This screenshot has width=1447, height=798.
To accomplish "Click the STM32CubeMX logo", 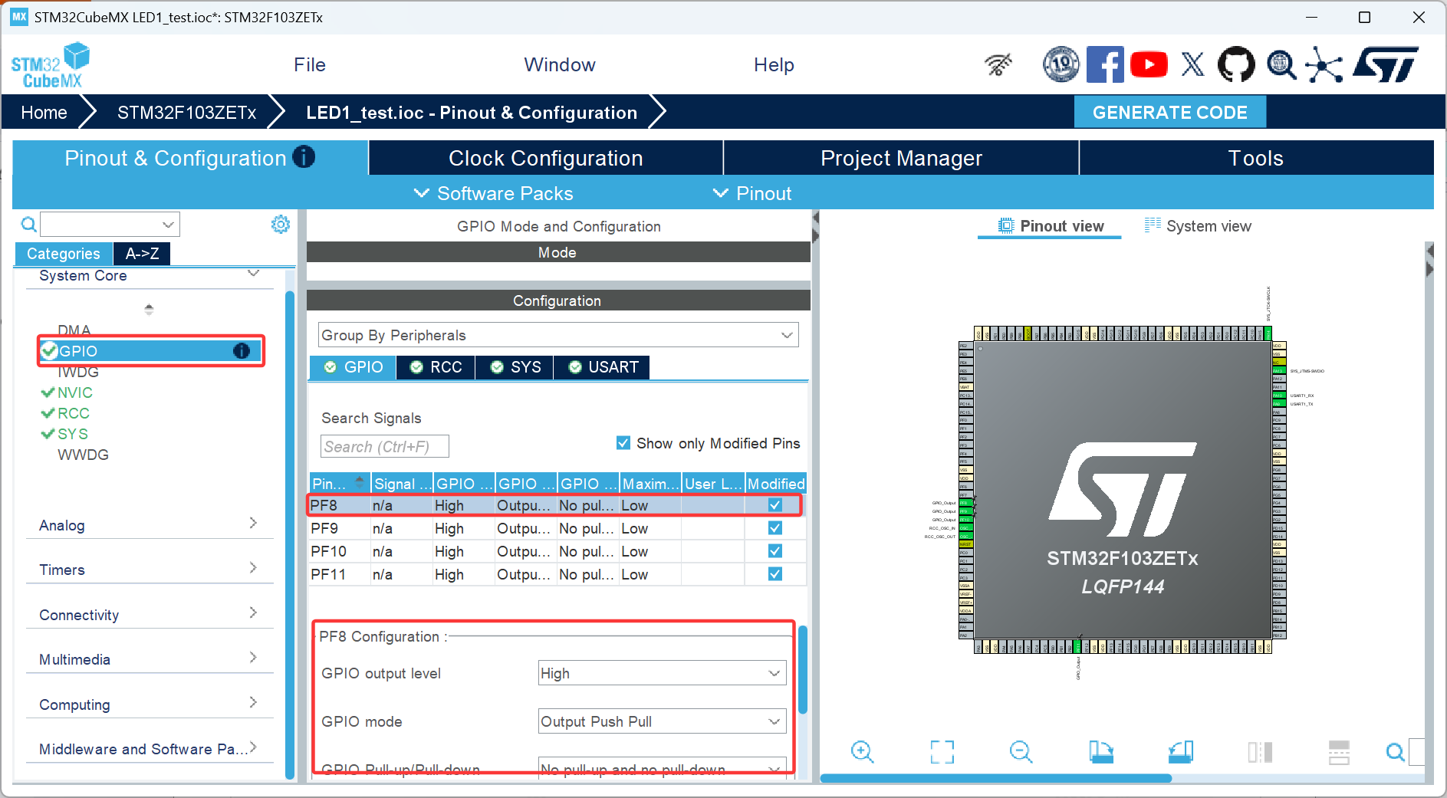I will pos(50,65).
